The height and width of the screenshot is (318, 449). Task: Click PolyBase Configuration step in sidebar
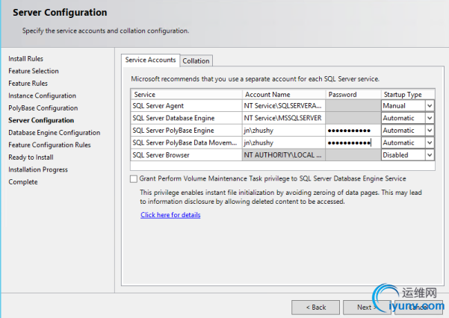coord(43,108)
